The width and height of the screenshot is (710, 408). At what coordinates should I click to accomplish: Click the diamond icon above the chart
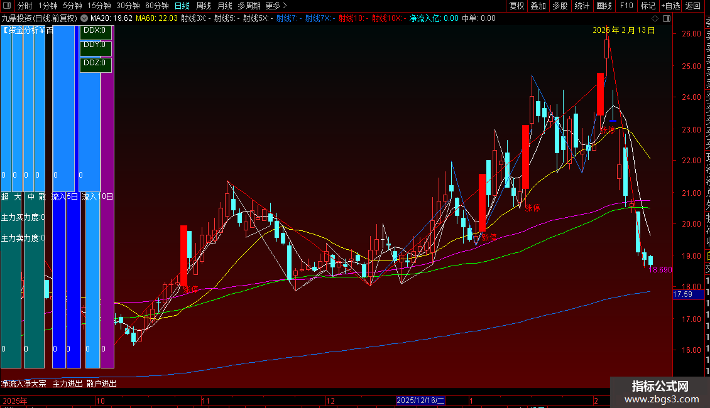[655, 18]
